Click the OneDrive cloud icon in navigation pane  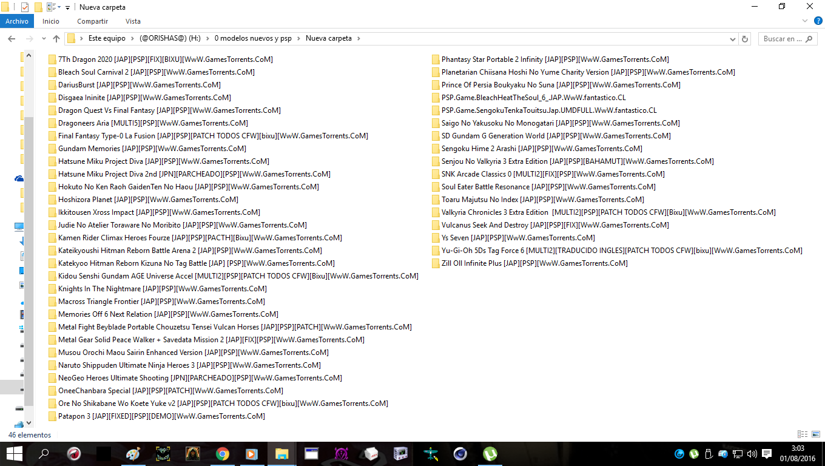tap(19, 178)
